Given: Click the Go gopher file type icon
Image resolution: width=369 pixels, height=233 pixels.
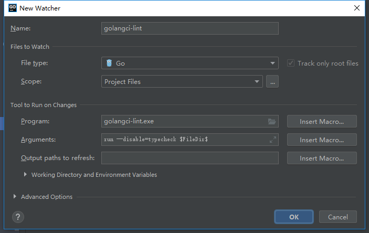Looking at the screenshot, I should [x=109, y=63].
